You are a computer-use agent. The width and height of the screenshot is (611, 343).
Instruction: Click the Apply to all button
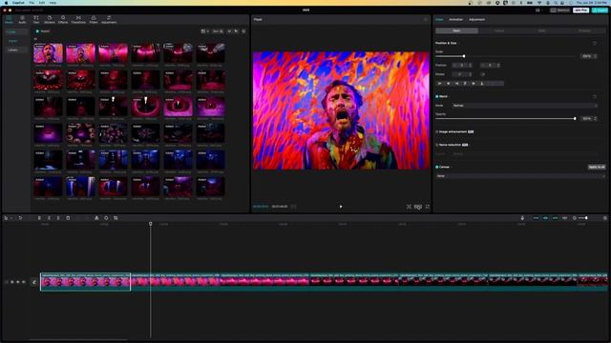pyautogui.click(x=597, y=167)
